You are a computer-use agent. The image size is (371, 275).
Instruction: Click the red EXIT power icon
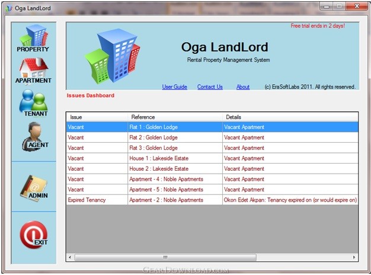click(34, 235)
